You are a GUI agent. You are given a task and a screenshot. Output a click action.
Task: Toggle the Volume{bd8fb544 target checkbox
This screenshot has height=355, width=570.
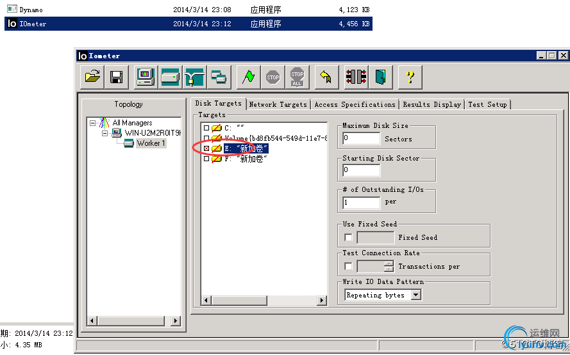pos(206,138)
